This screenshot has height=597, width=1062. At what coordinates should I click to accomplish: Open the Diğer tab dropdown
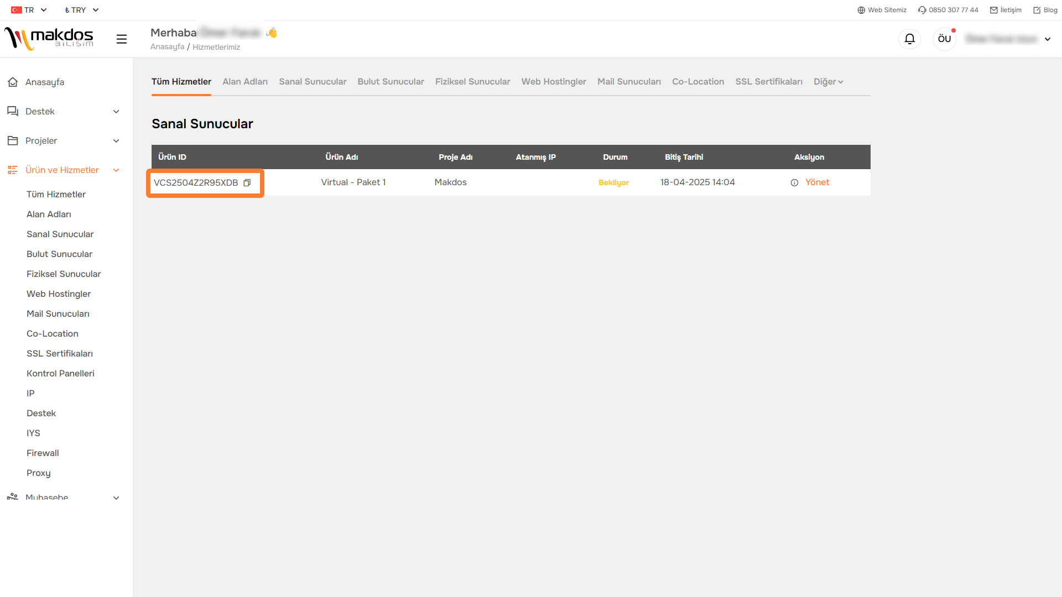pos(828,82)
